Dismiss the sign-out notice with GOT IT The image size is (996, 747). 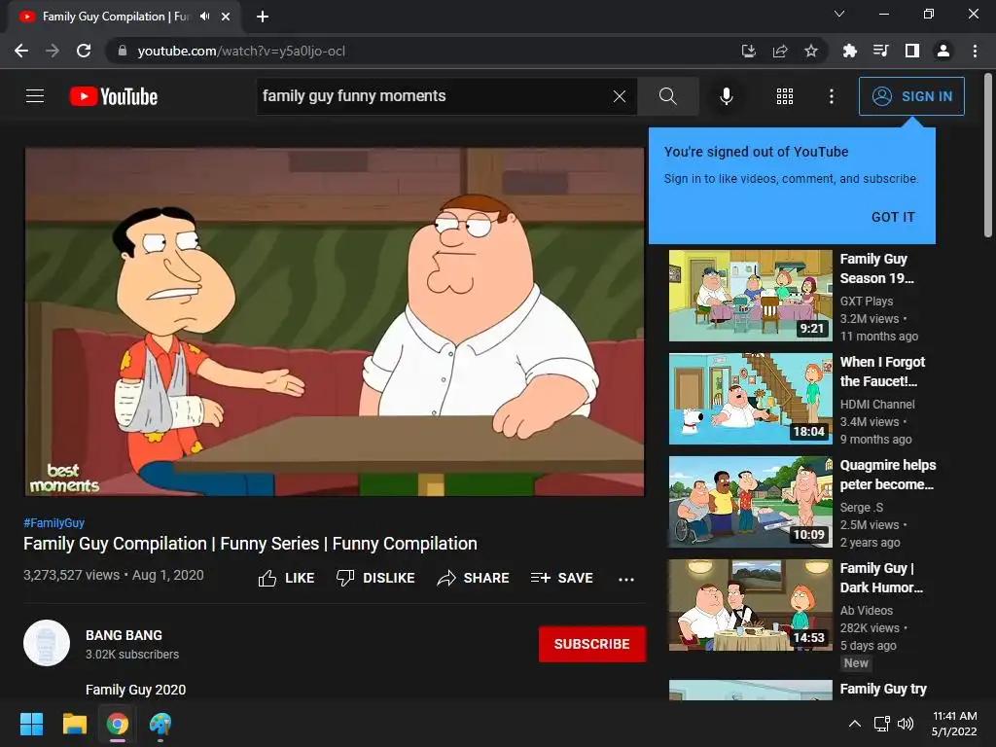(x=893, y=217)
